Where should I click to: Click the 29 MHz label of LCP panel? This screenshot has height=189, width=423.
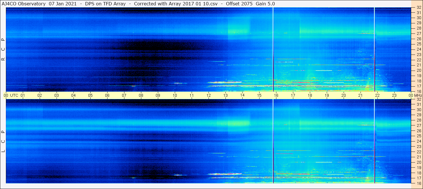(x=418, y=115)
